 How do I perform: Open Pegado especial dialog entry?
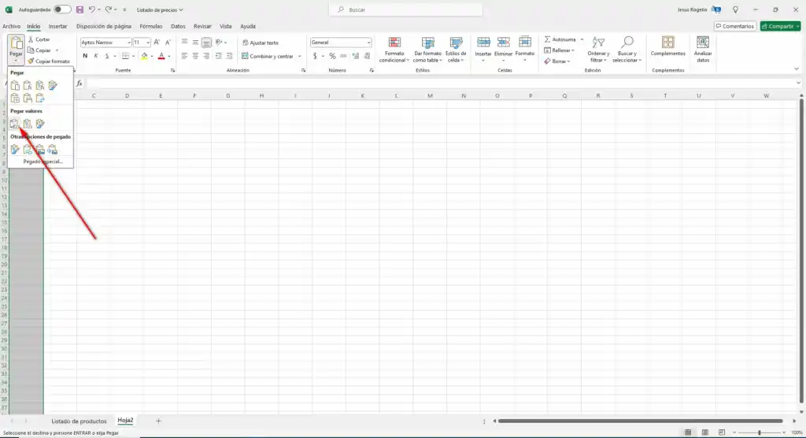click(x=43, y=161)
